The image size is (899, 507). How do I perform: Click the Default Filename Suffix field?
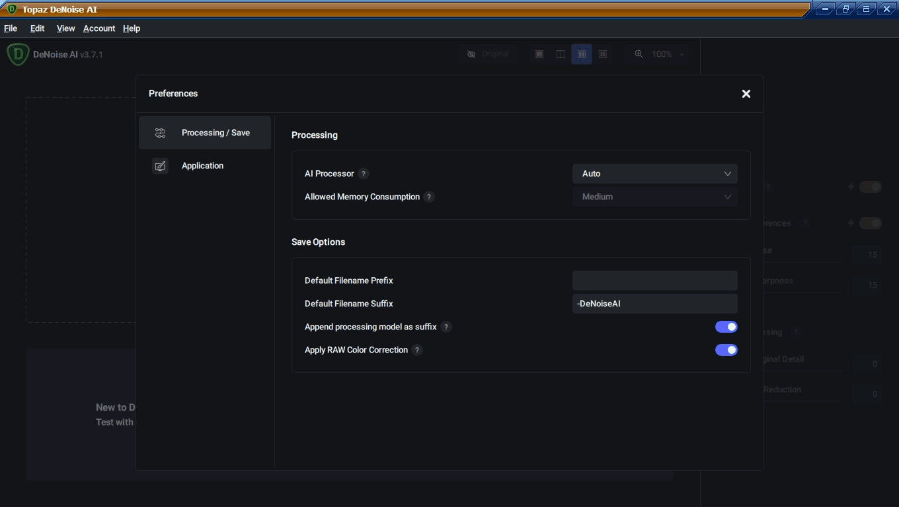[x=655, y=304]
